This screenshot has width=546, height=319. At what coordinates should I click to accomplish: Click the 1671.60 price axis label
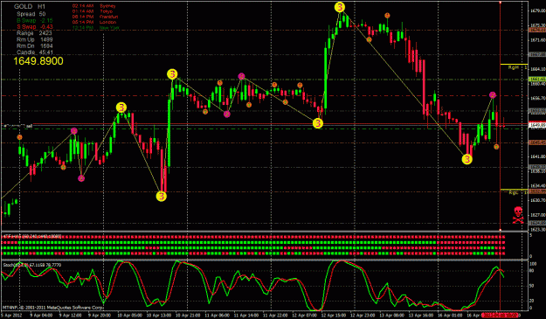[537, 41]
